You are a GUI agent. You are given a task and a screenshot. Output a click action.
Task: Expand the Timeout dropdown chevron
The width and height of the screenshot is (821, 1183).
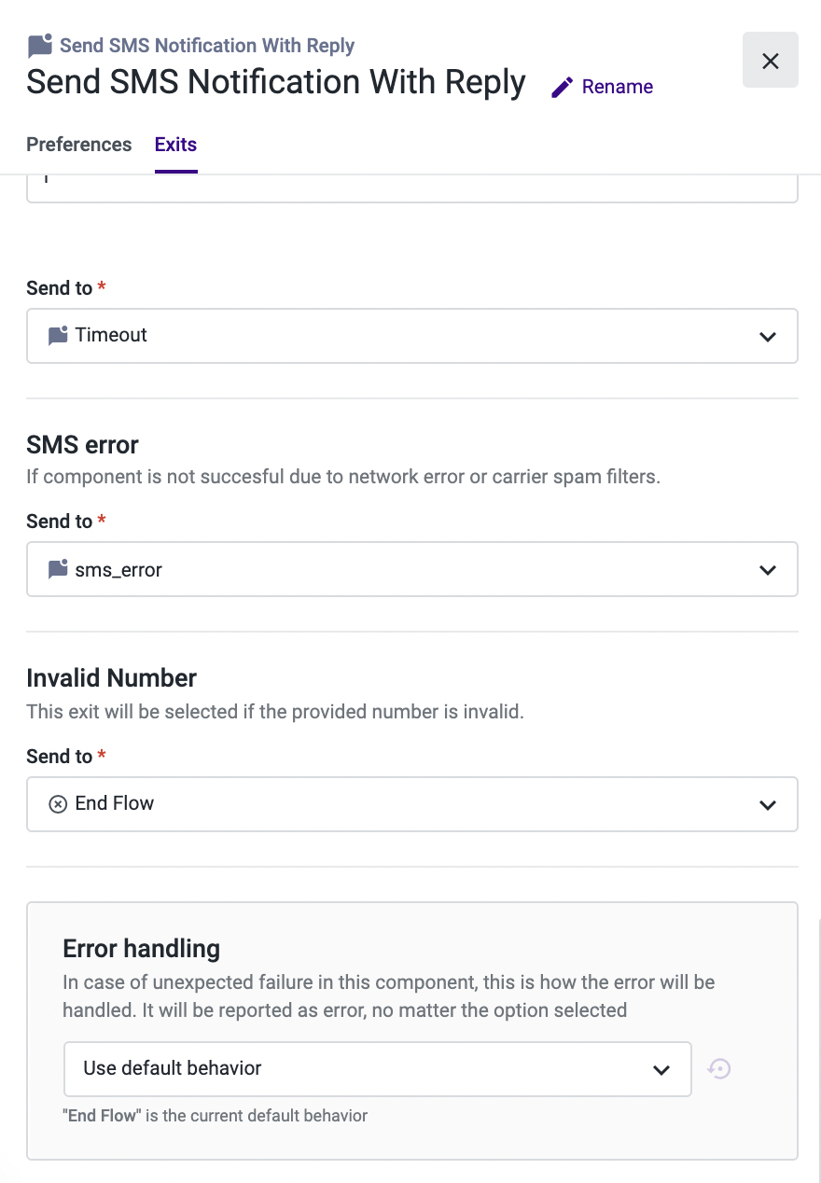[x=768, y=336]
